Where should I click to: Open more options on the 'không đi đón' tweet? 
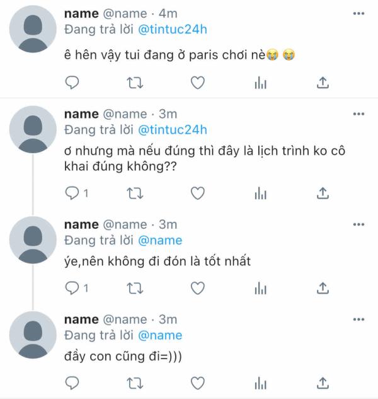point(358,224)
